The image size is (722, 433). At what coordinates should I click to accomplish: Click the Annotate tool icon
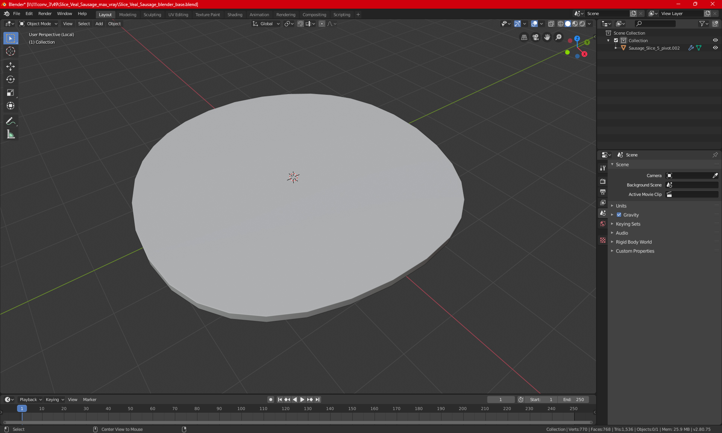pyautogui.click(x=10, y=121)
